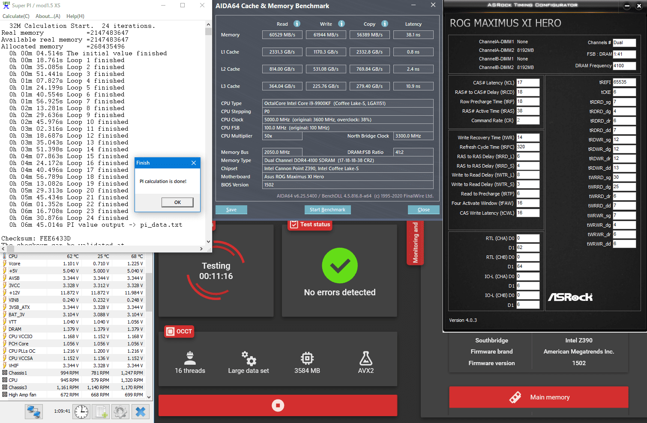Click the North Bridge Clock 3300.0 MHz value

[413, 136]
